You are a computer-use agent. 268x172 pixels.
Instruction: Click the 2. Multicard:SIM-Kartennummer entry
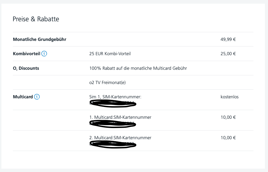click(120, 138)
